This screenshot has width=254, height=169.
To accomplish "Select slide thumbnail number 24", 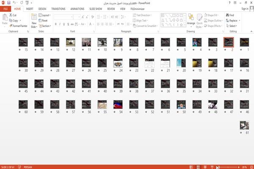I will point(118,63).
